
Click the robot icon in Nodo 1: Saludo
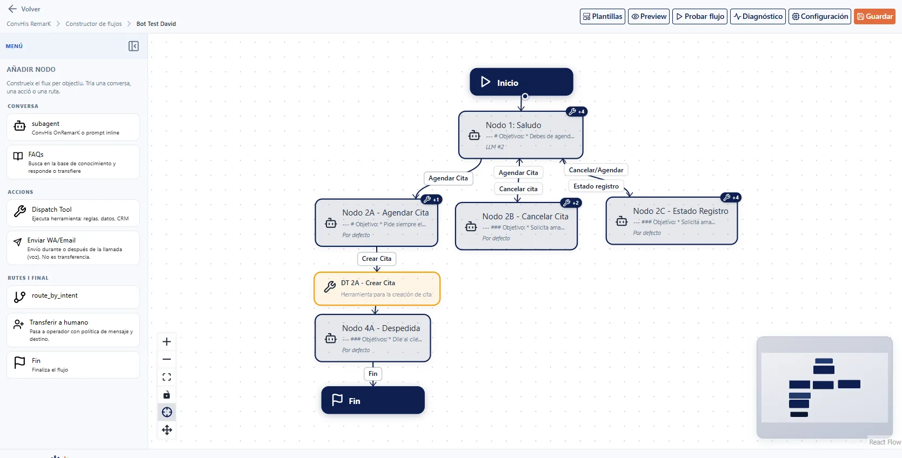pos(475,136)
